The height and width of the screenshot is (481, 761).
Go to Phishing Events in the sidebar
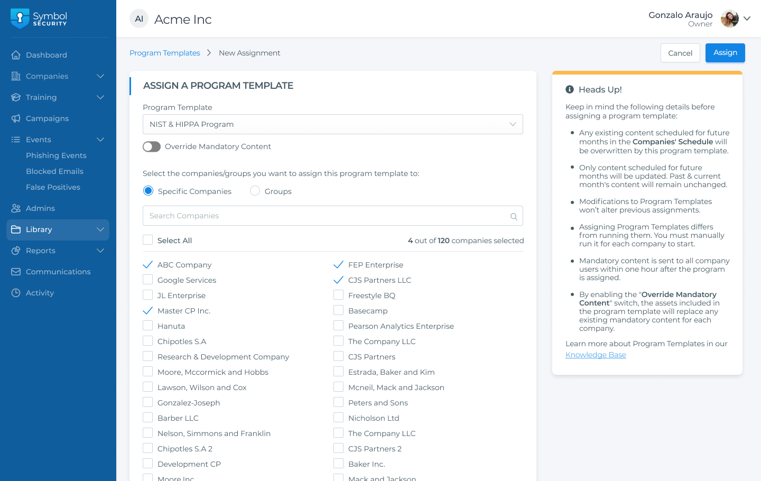coord(55,155)
